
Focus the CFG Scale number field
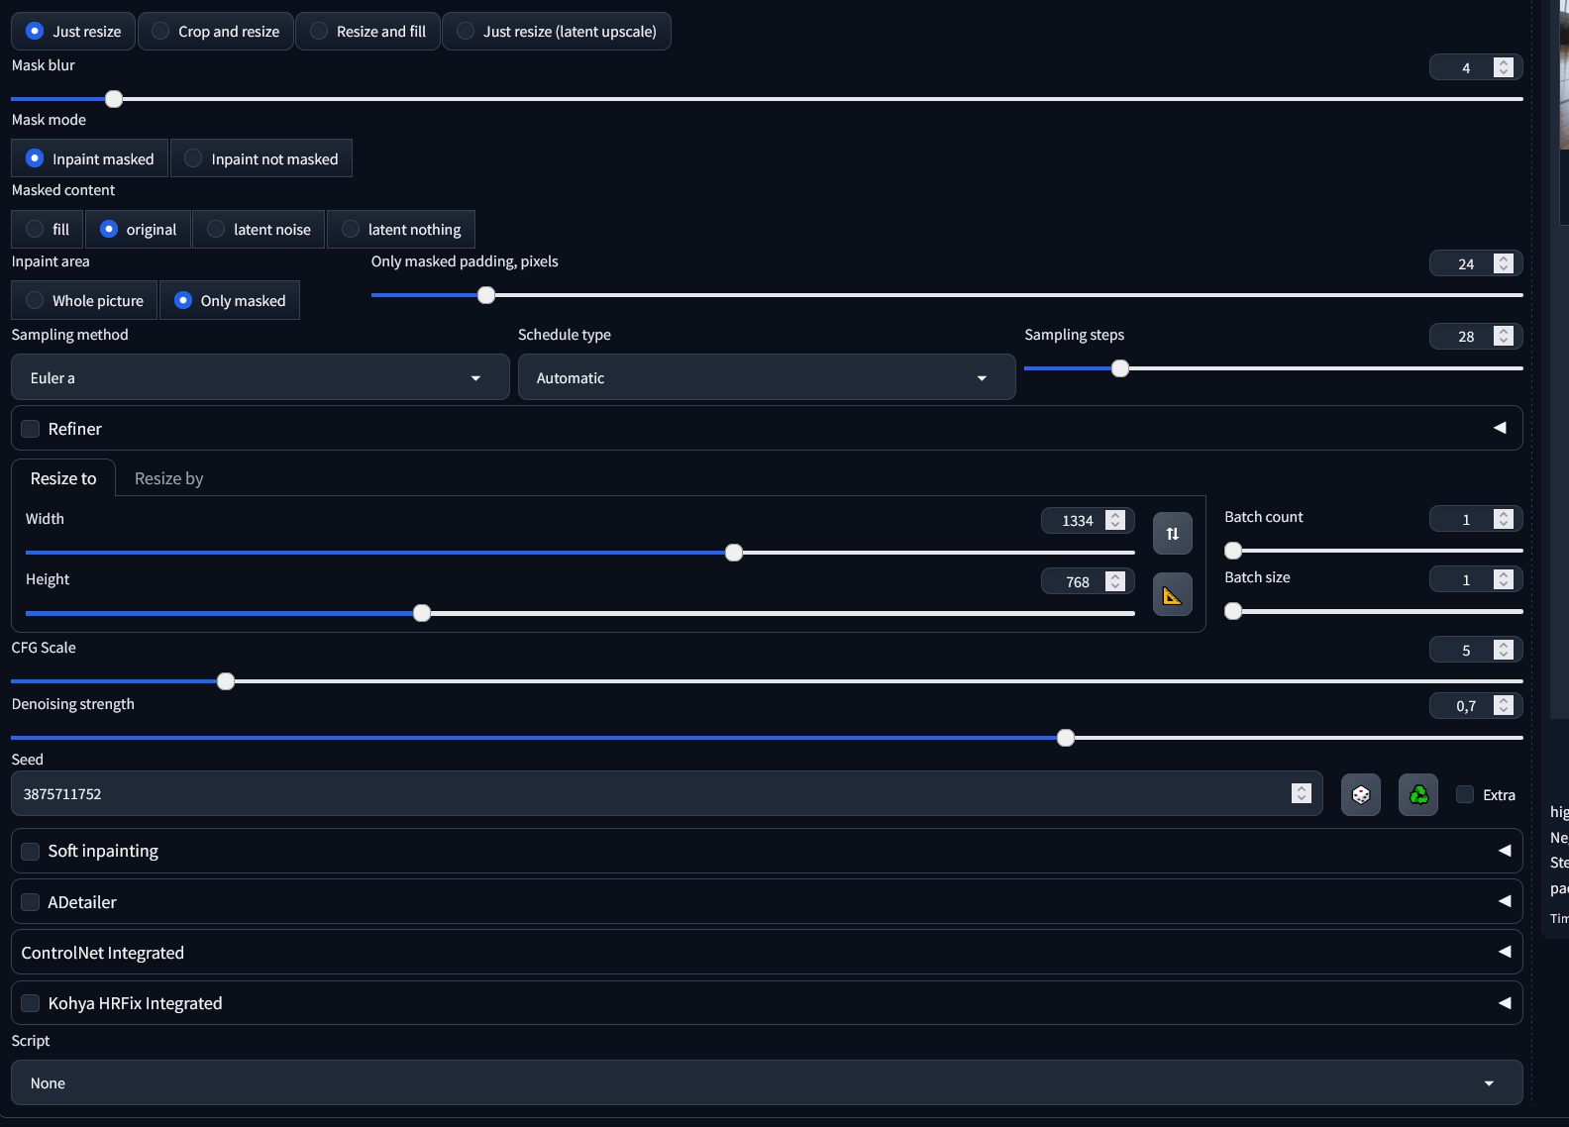click(1476, 650)
